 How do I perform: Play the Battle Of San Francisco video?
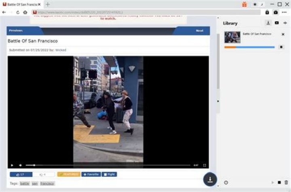pyautogui.click(x=12, y=165)
